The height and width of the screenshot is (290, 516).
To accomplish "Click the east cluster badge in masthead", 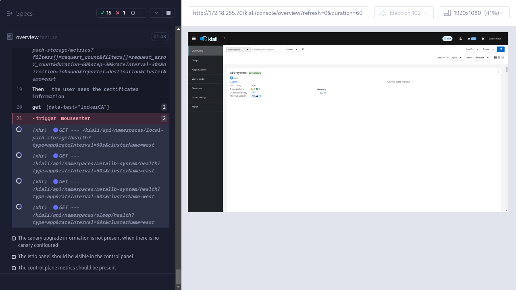I will pyautogui.click(x=447, y=39).
